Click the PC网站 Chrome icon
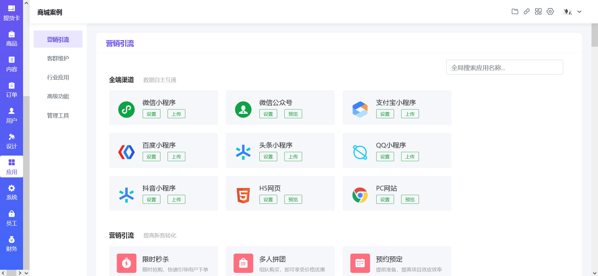The width and height of the screenshot is (598, 276). pyautogui.click(x=360, y=195)
